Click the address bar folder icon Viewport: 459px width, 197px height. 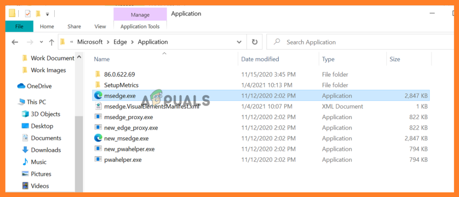tap(62, 42)
